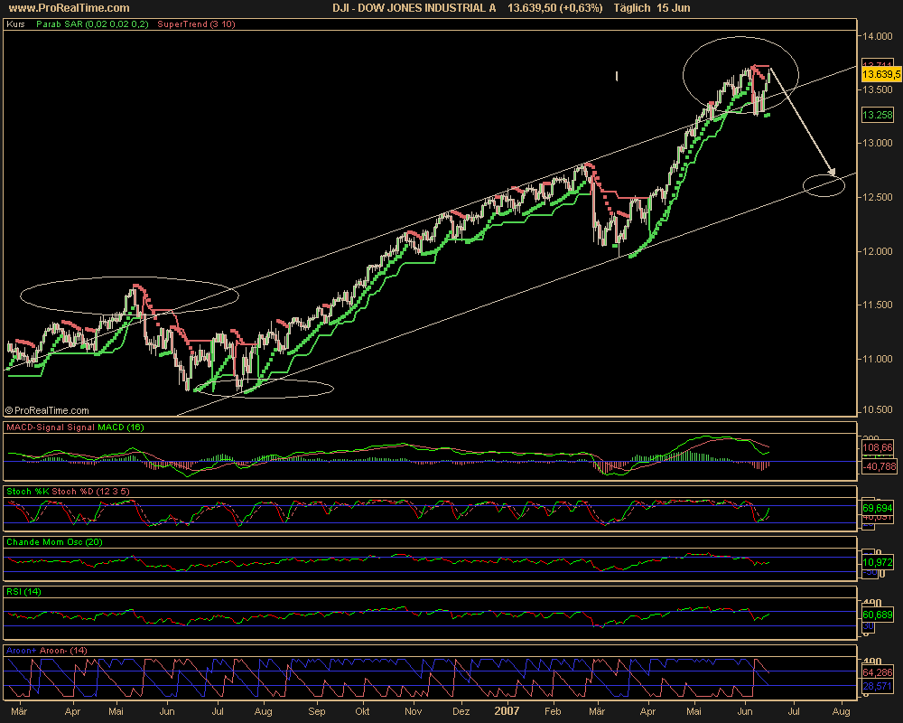Click the 108,66 MACD value tag
Viewport: 903px width, 723px height.
[x=878, y=447]
